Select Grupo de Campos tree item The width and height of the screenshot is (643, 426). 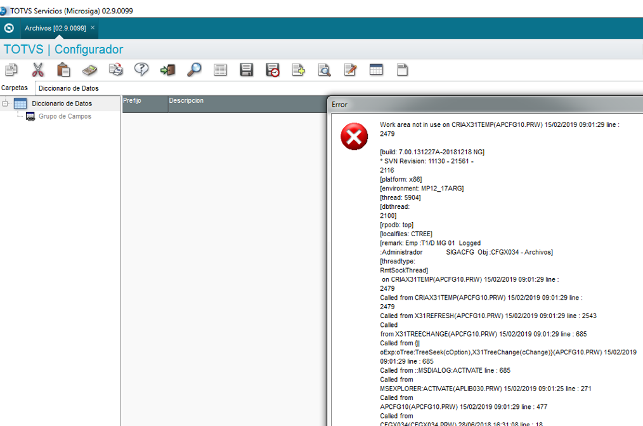pos(65,116)
